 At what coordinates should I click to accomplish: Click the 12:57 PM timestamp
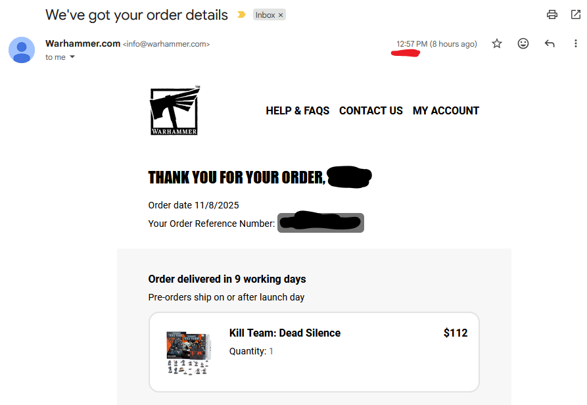411,44
